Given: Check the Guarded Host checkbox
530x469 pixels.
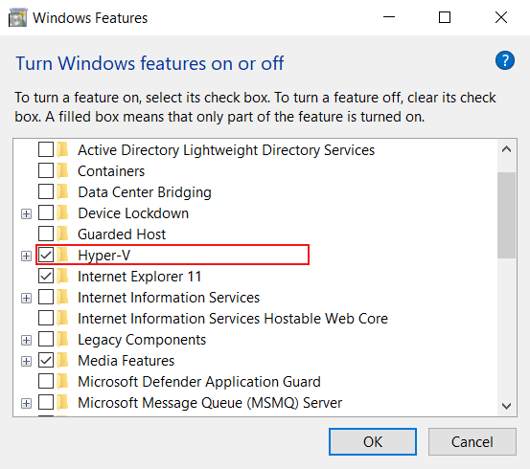Looking at the screenshot, I should [x=46, y=234].
